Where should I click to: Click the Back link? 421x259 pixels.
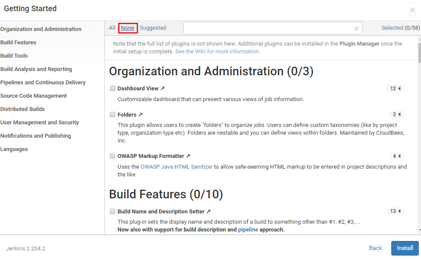coord(375,248)
